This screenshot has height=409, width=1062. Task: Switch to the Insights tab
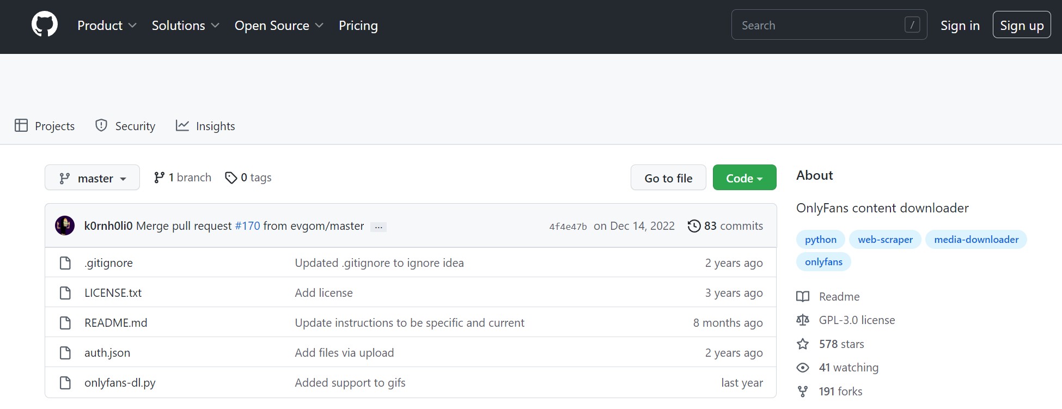point(205,126)
